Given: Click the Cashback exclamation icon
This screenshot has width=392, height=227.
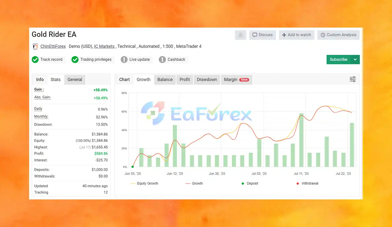Looking at the screenshot, I should [162, 59].
